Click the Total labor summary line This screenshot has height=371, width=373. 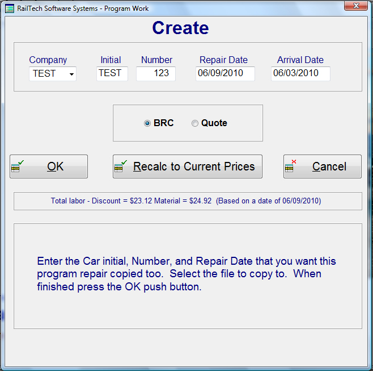tap(186, 201)
